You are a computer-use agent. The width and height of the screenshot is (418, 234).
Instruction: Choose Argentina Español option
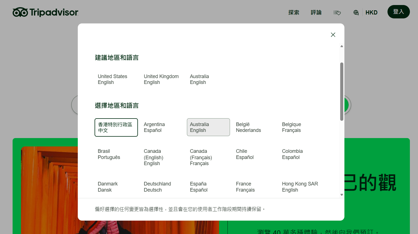[x=162, y=127]
